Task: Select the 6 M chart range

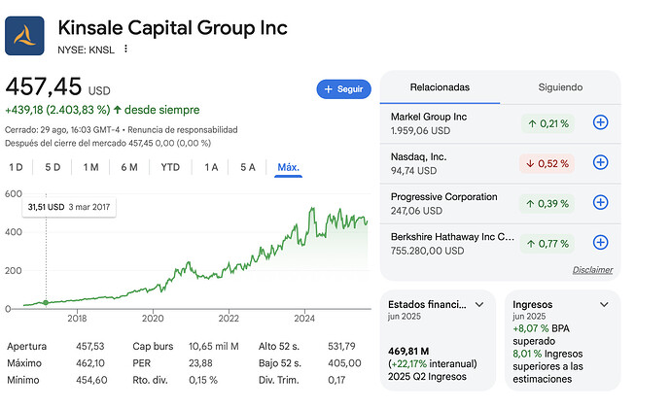Action: pyautogui.click(x=129, y=167)
